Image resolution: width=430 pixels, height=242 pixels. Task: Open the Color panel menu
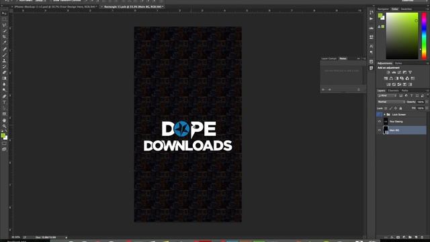(x=427, y=9)
